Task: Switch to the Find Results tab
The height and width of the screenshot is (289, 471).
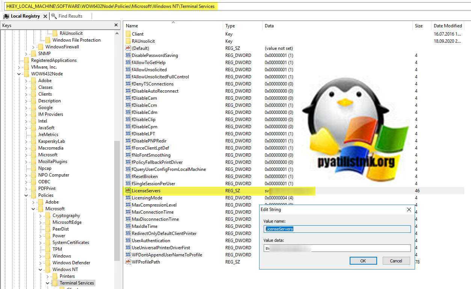Action: pyautogui.click(x=70, y=16)
